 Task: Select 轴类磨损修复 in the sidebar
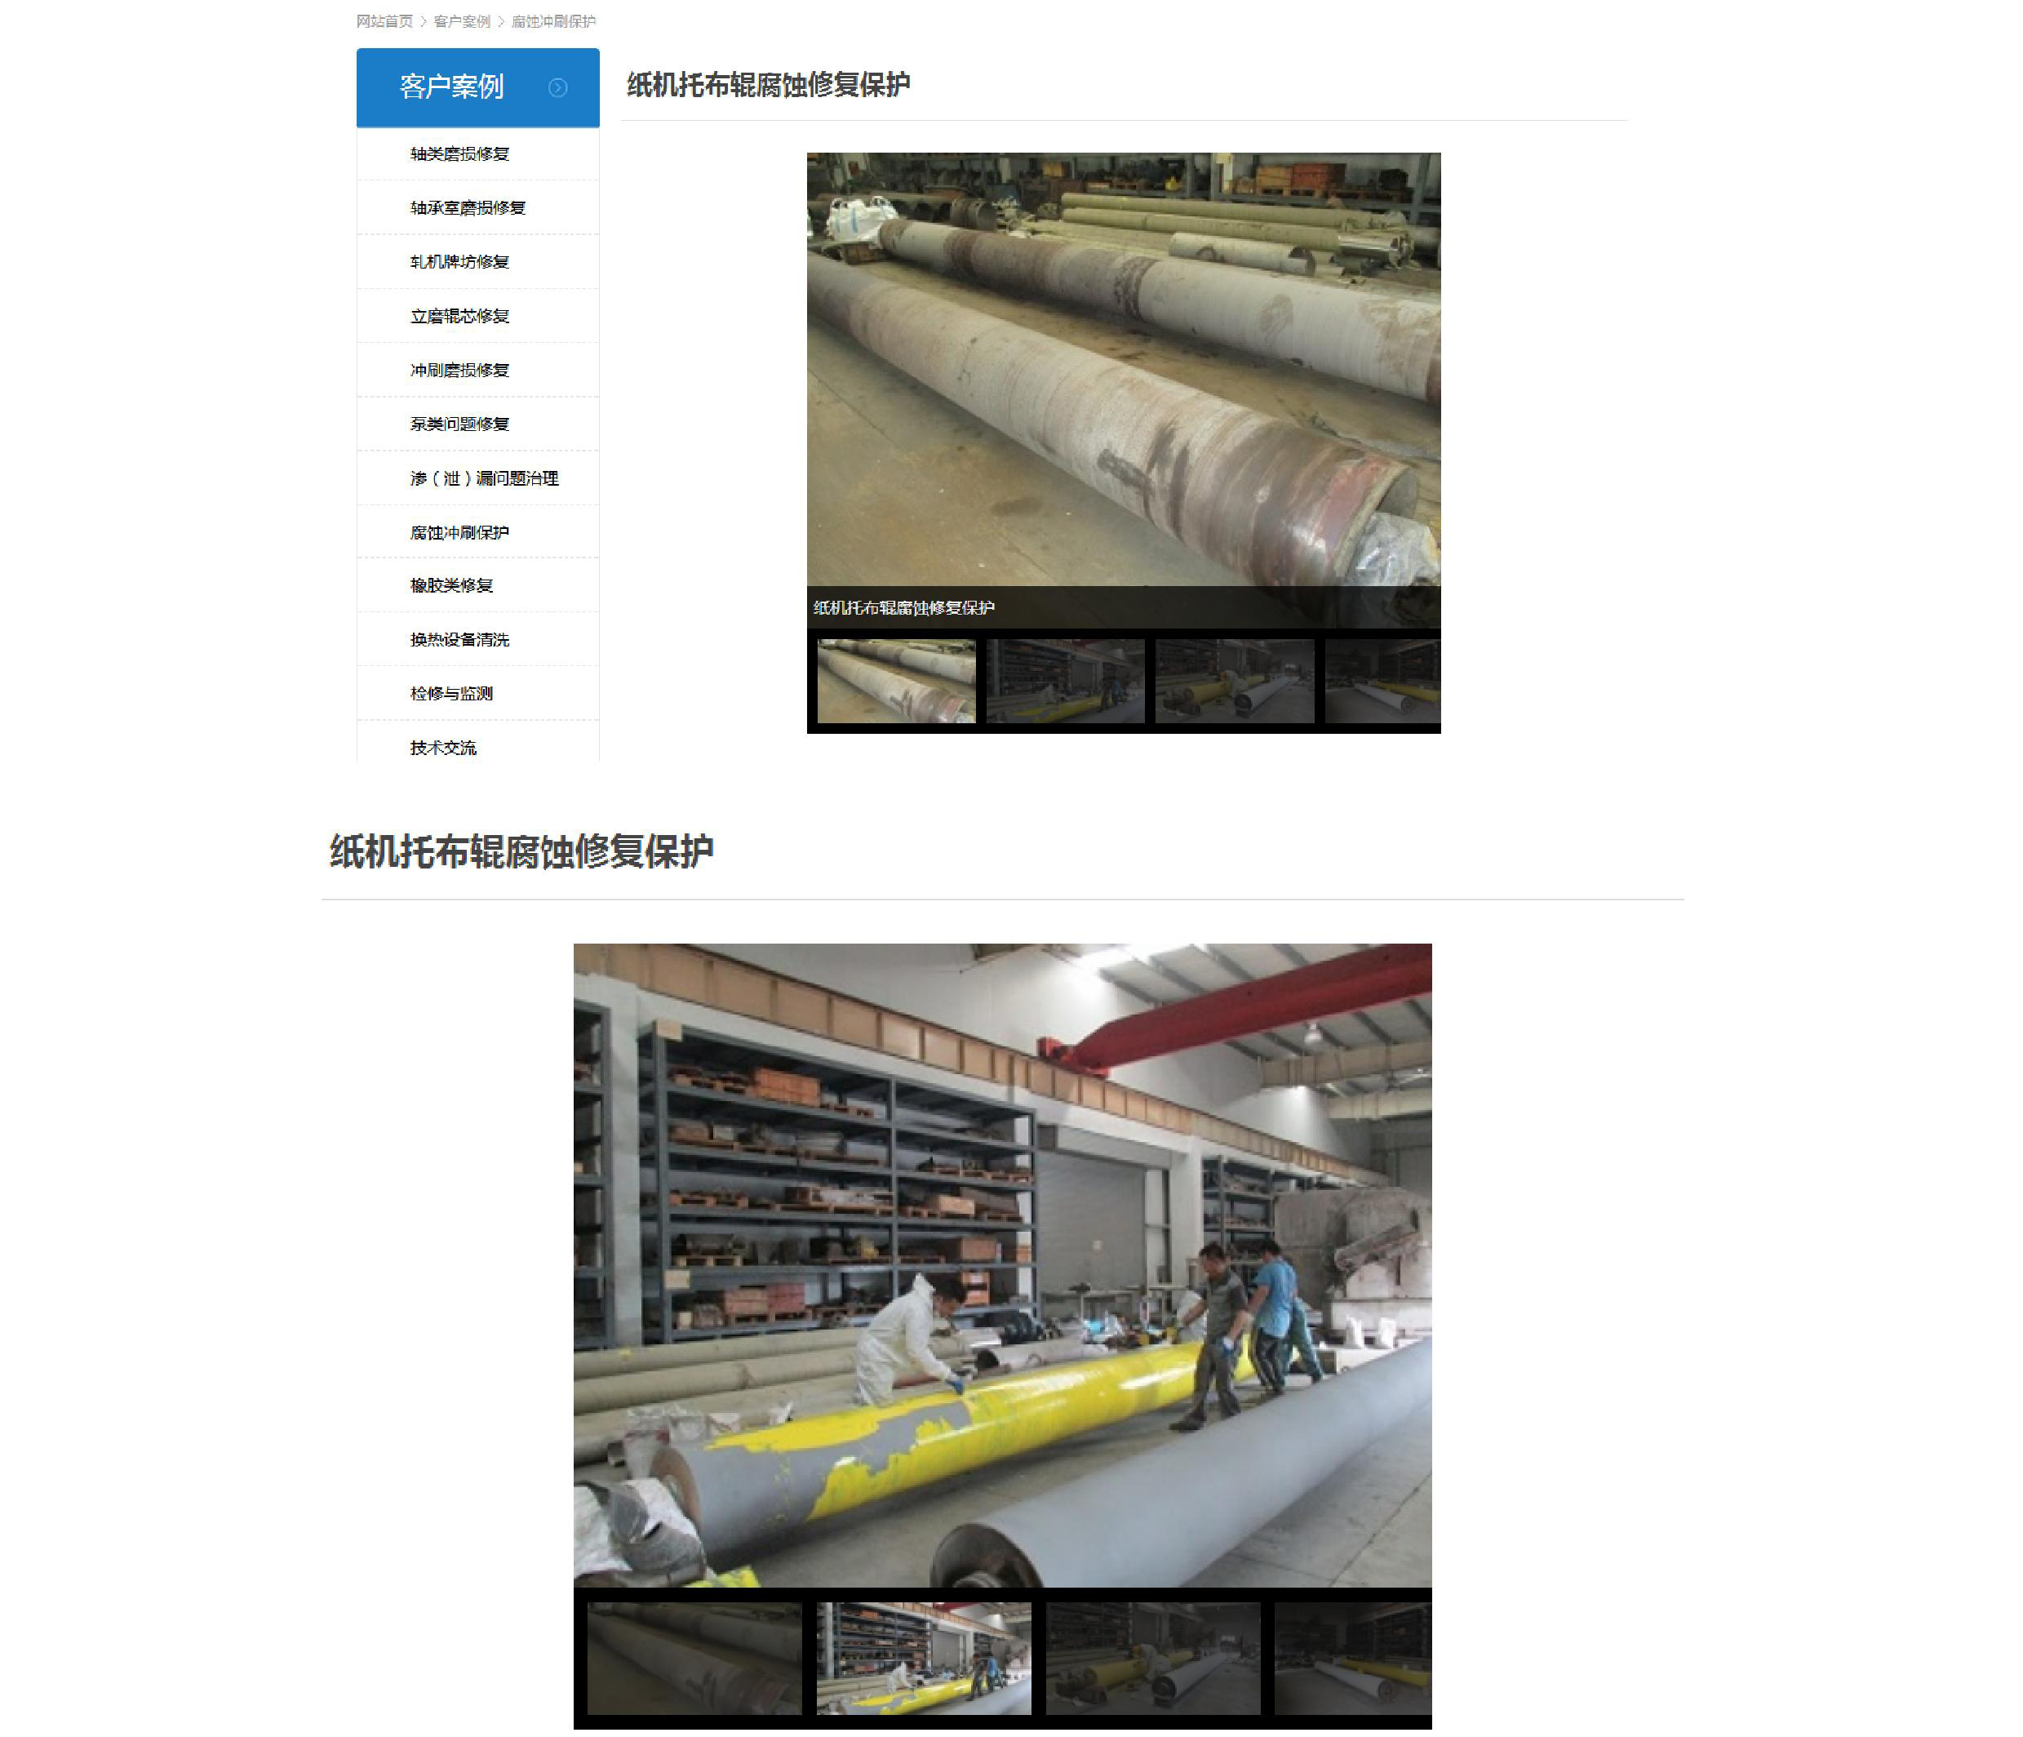coord(460,154)
